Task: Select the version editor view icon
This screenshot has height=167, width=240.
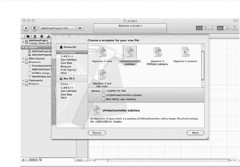Action: coord(212,28)
